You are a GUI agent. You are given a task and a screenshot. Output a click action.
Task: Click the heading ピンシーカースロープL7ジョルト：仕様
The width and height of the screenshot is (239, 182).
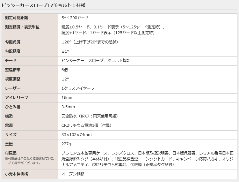pos(43,5)
